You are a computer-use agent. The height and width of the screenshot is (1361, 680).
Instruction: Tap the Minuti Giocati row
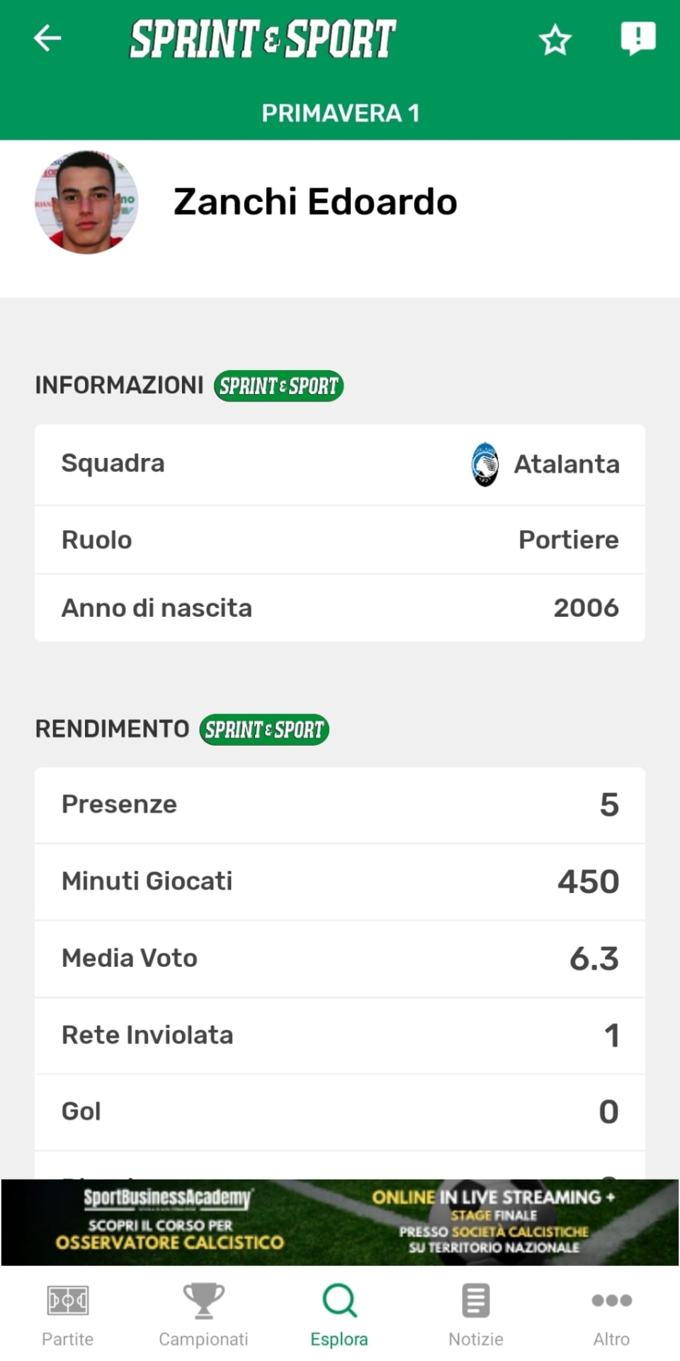pyautogui.click(x=340, y=882)
